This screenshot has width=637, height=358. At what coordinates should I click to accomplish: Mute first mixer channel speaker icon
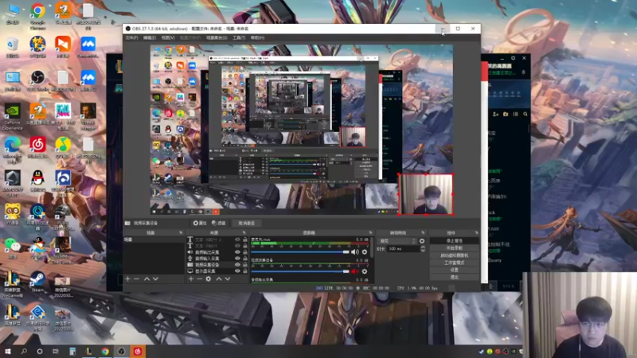[x=354, y=252]
